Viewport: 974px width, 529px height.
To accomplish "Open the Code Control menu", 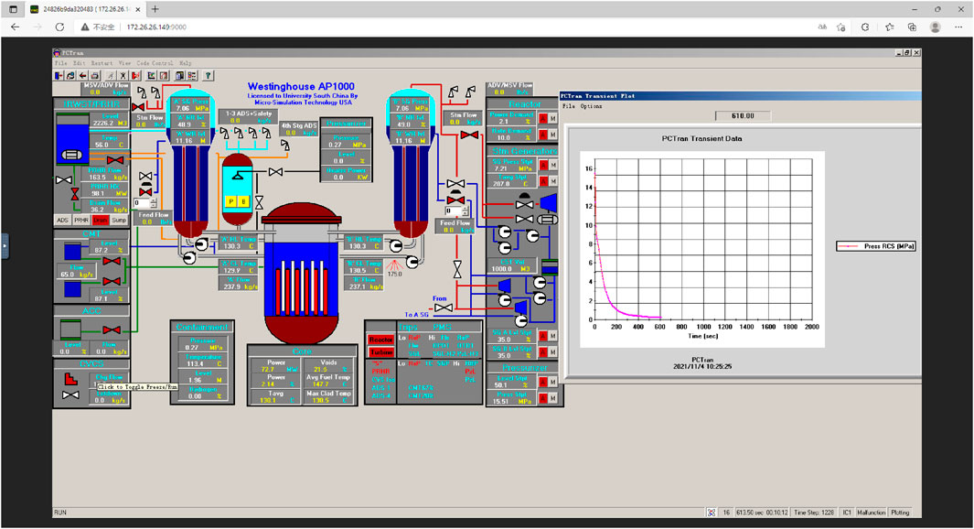I will [x=155, y=63].
